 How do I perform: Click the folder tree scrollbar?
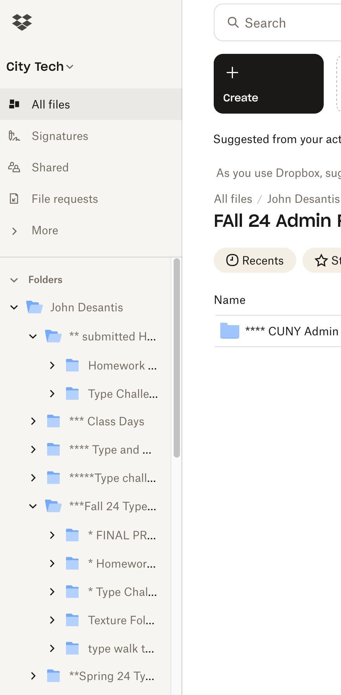(177, 358)
